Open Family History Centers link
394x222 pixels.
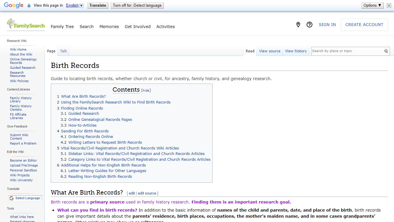(21, 108)
